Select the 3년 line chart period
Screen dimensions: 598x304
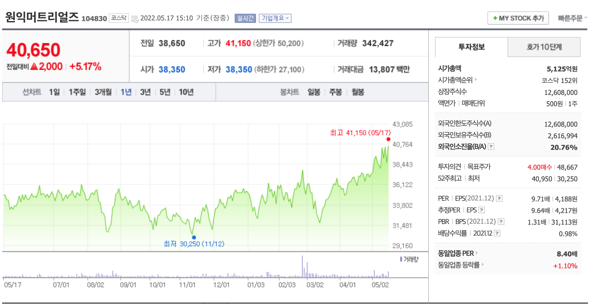point(145,92)
